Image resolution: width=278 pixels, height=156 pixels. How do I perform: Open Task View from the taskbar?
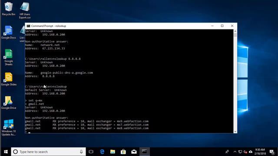click(x=91, y=152)
